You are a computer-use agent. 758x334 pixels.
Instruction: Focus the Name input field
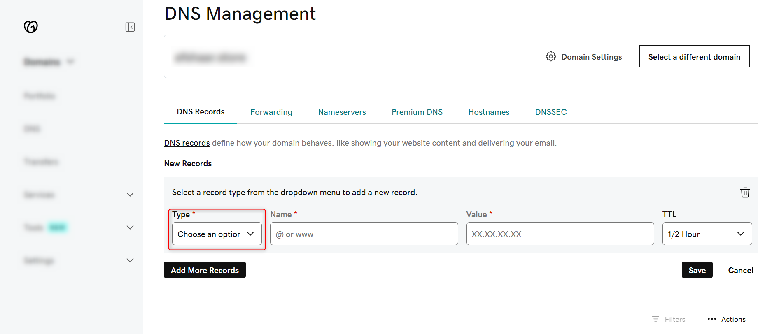(364, 234)
